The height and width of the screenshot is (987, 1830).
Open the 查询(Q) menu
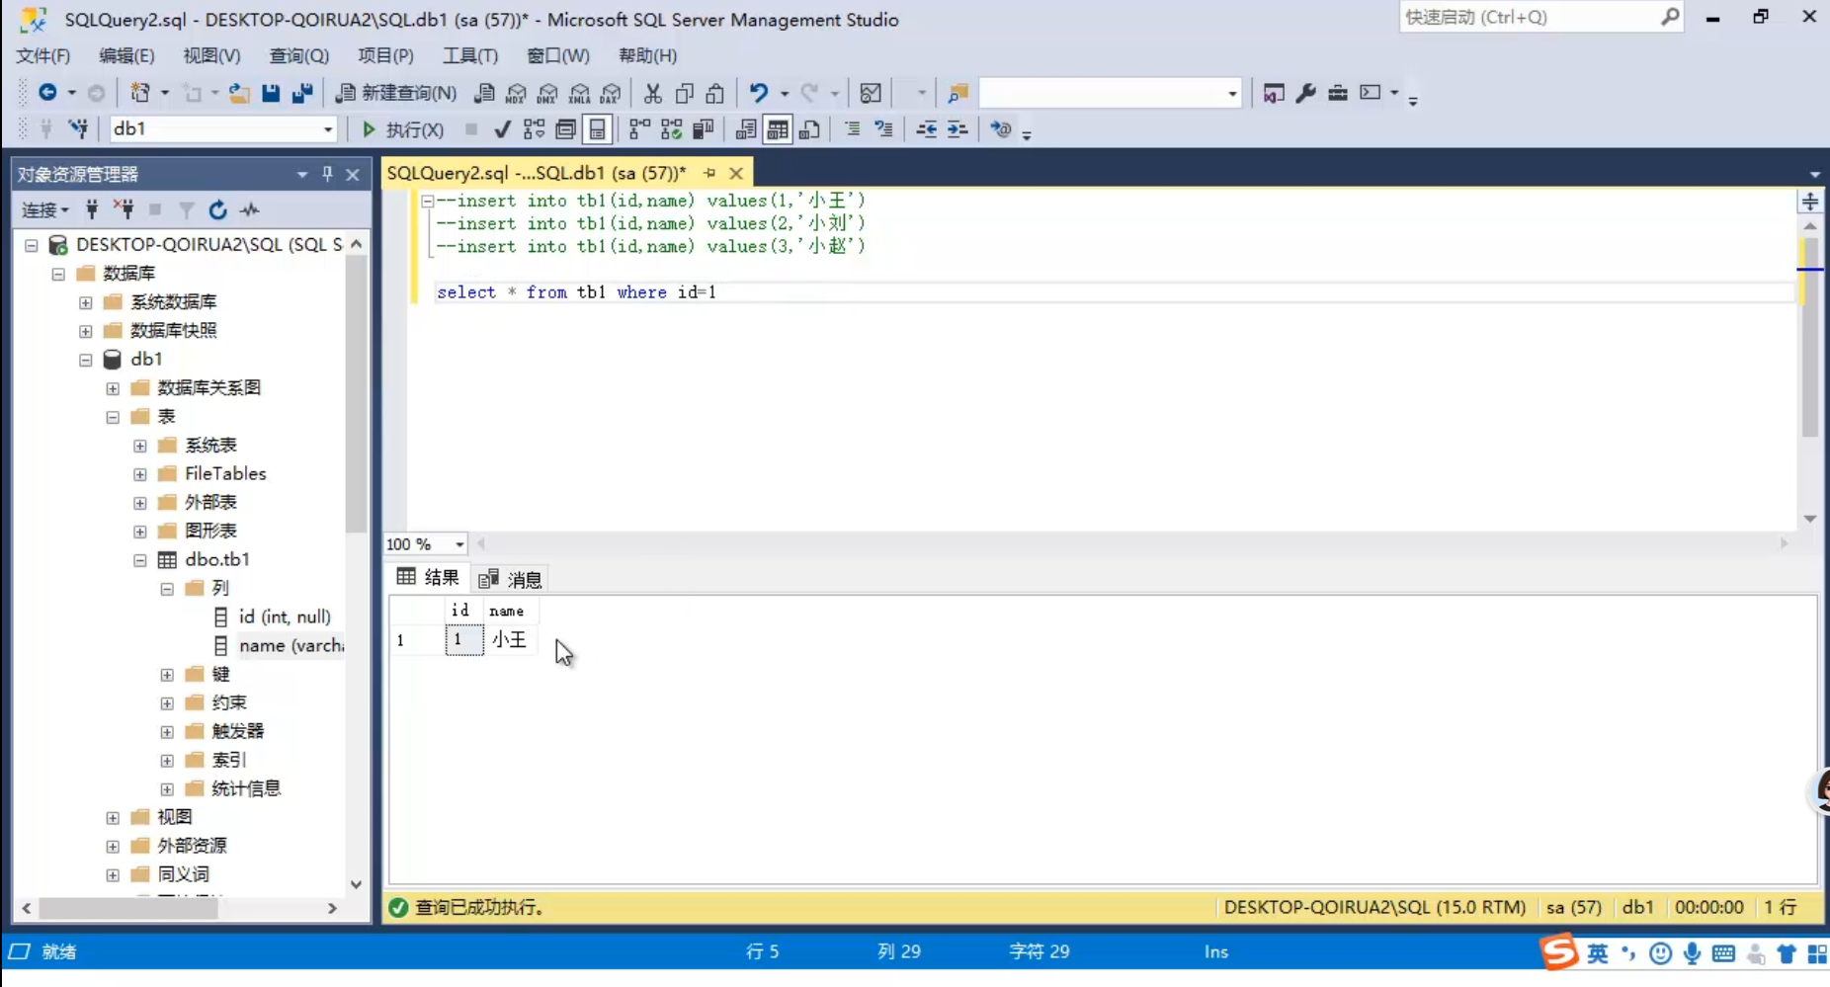coord(299,55)
